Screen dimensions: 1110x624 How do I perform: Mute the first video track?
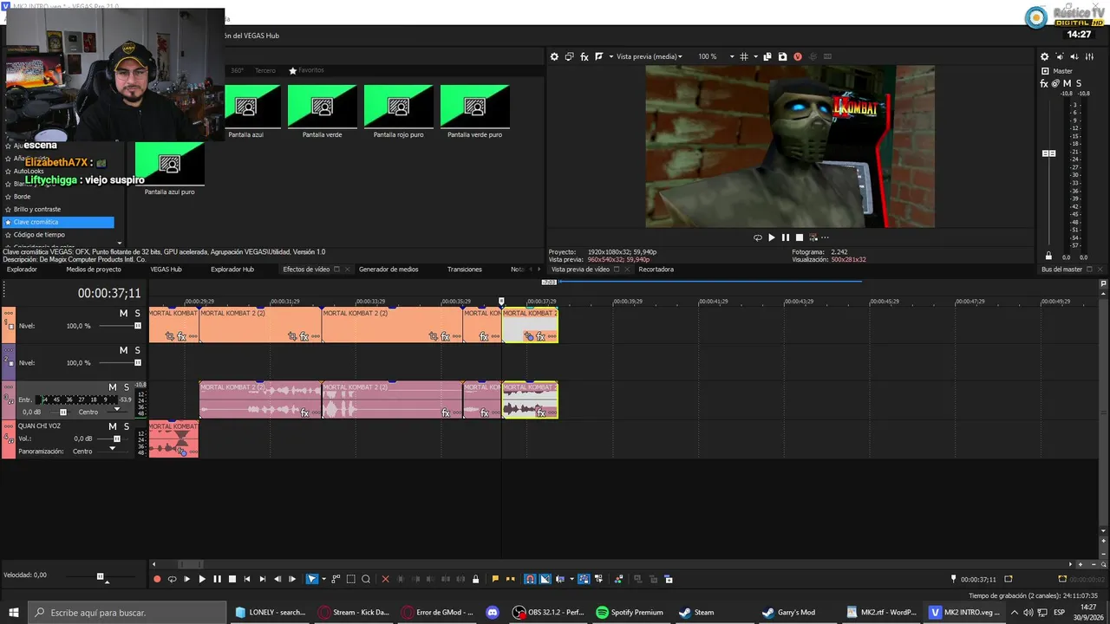pyautogui.click(x=123, y=313)
